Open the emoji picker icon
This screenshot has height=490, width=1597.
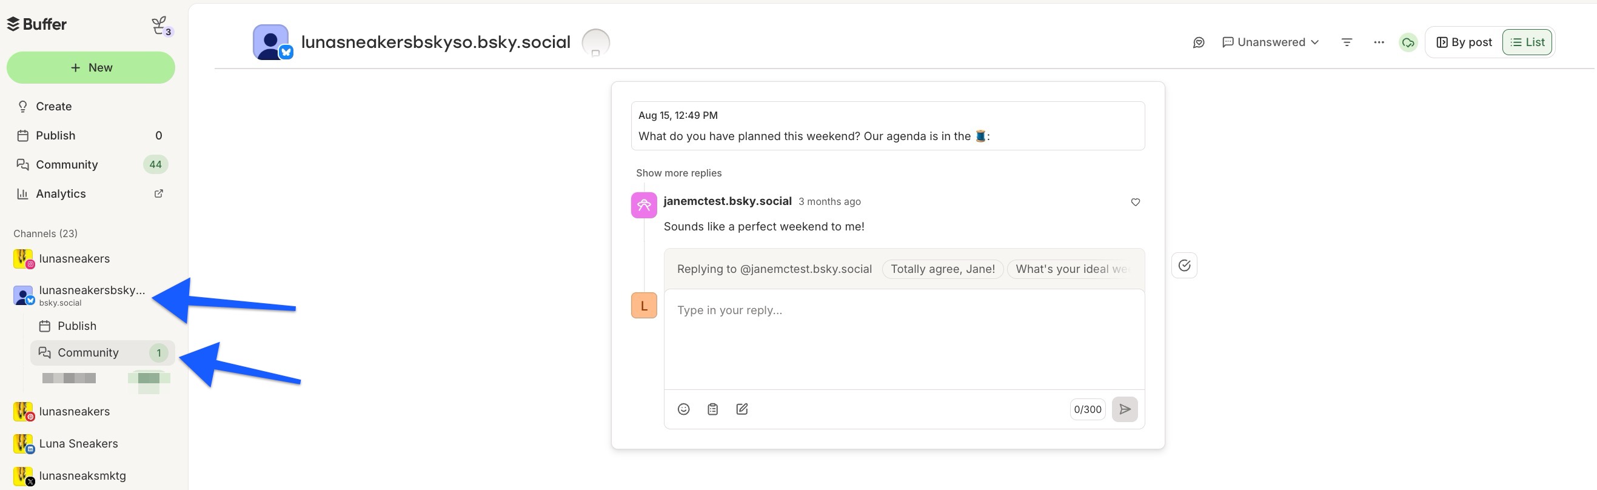tap(683, 409)
